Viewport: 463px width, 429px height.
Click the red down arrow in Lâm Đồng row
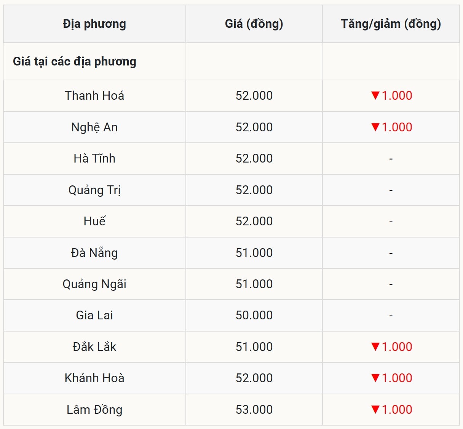pos(375,410)
